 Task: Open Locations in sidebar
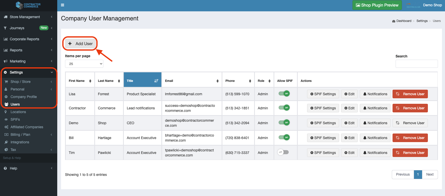(x=18, y=112)
